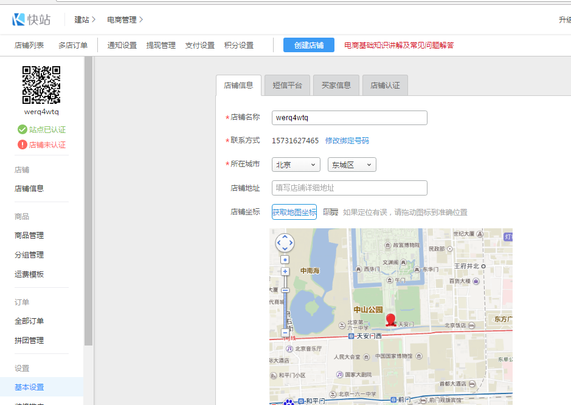Click the map zoom-out minus button
Screen dimensions: 571x405
(285, 333)
